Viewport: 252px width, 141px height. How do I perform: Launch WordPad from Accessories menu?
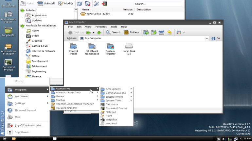point(117,123)
